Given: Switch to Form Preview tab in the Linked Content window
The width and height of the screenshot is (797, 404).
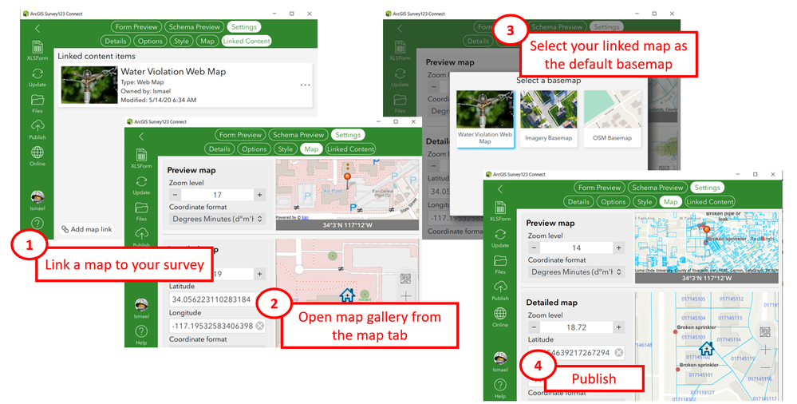Looking at the screenshot, I should 136,27.
